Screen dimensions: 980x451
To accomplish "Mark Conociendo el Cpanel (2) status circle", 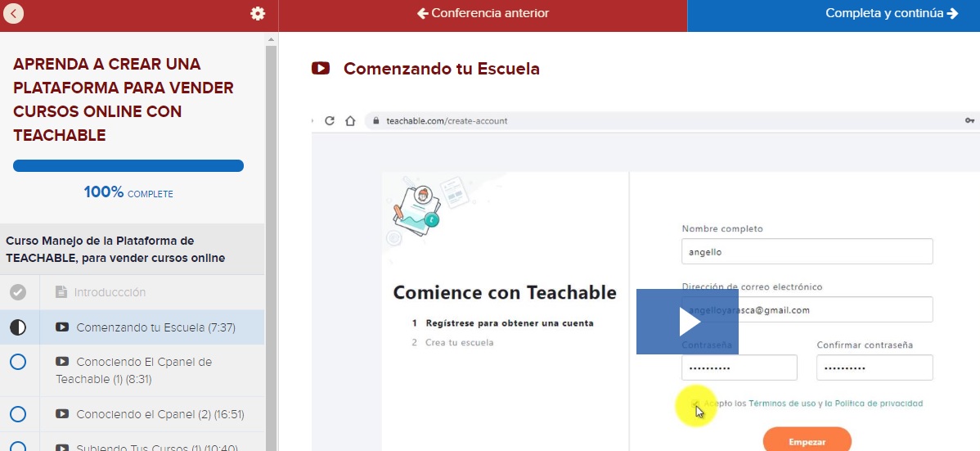I will pyautogui.click(x=18, y=414).
